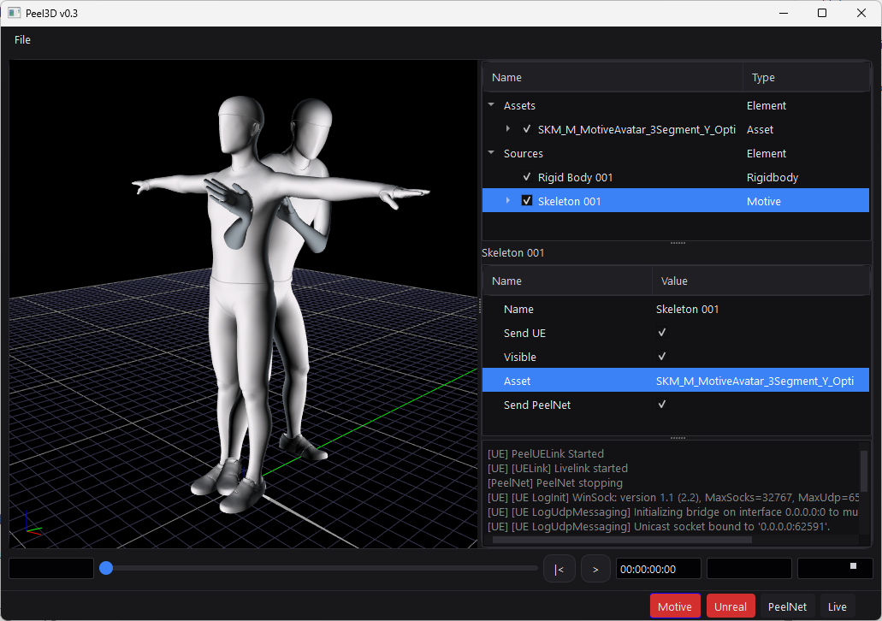Click the Motive connection button
This screenshot has height=621, width=882.
[x=674, y=606]
